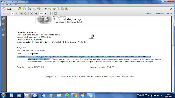Open the zoom level dropdown arrow
175x98 pixels.
pyautogui.click(x=46, y=14)
